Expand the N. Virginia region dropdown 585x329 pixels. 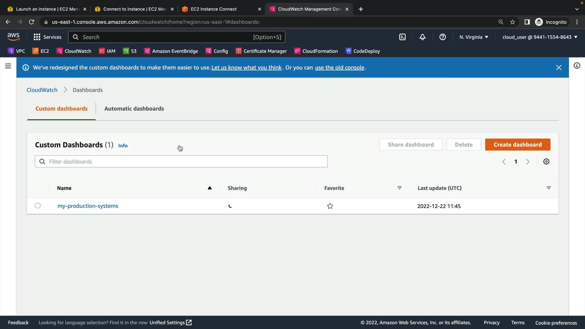pos(474,37)
